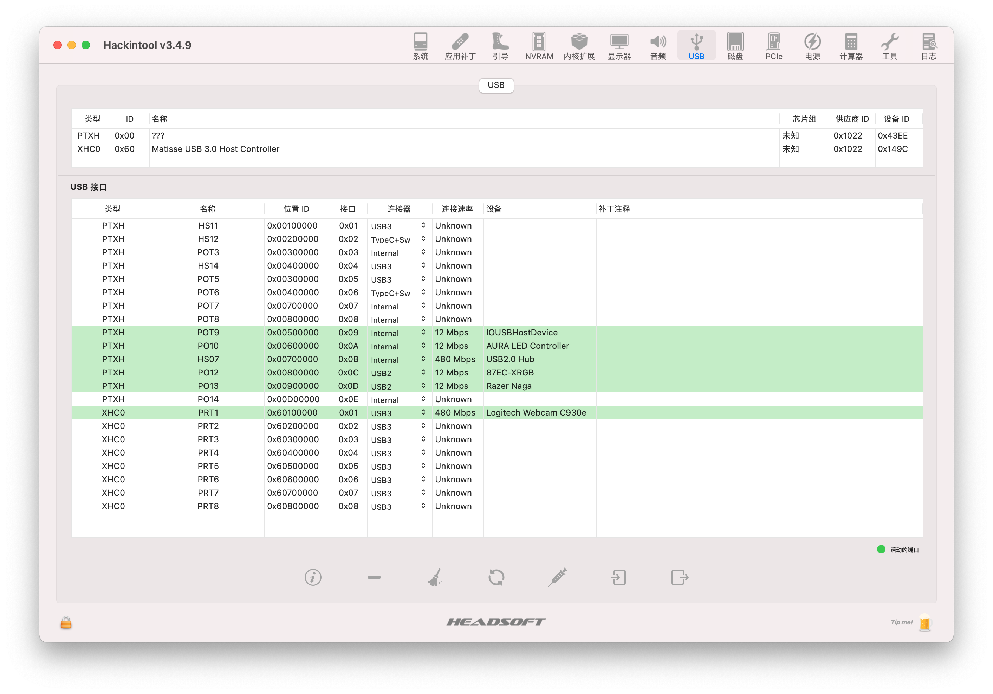Open the 磁盘 disk section

pyautogui.click(x=735, y=46)
